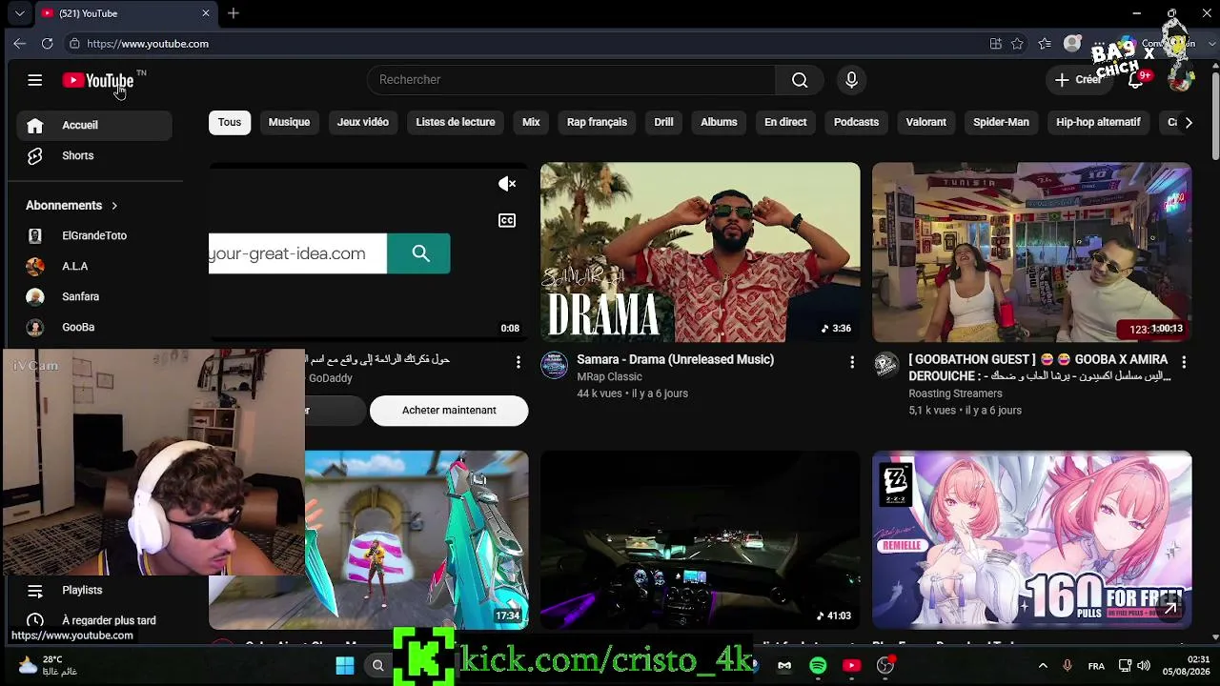
Task: Click the Rechercher search field
Action: (572, 80)
